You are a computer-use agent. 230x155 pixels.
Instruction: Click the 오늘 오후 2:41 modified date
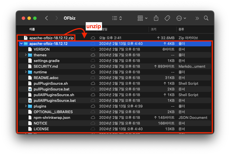coord(110,38)
